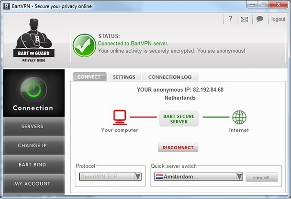Viewport: 291px width, 199px height.
Task: Toggle the green power Connection button
Action: 34,90
